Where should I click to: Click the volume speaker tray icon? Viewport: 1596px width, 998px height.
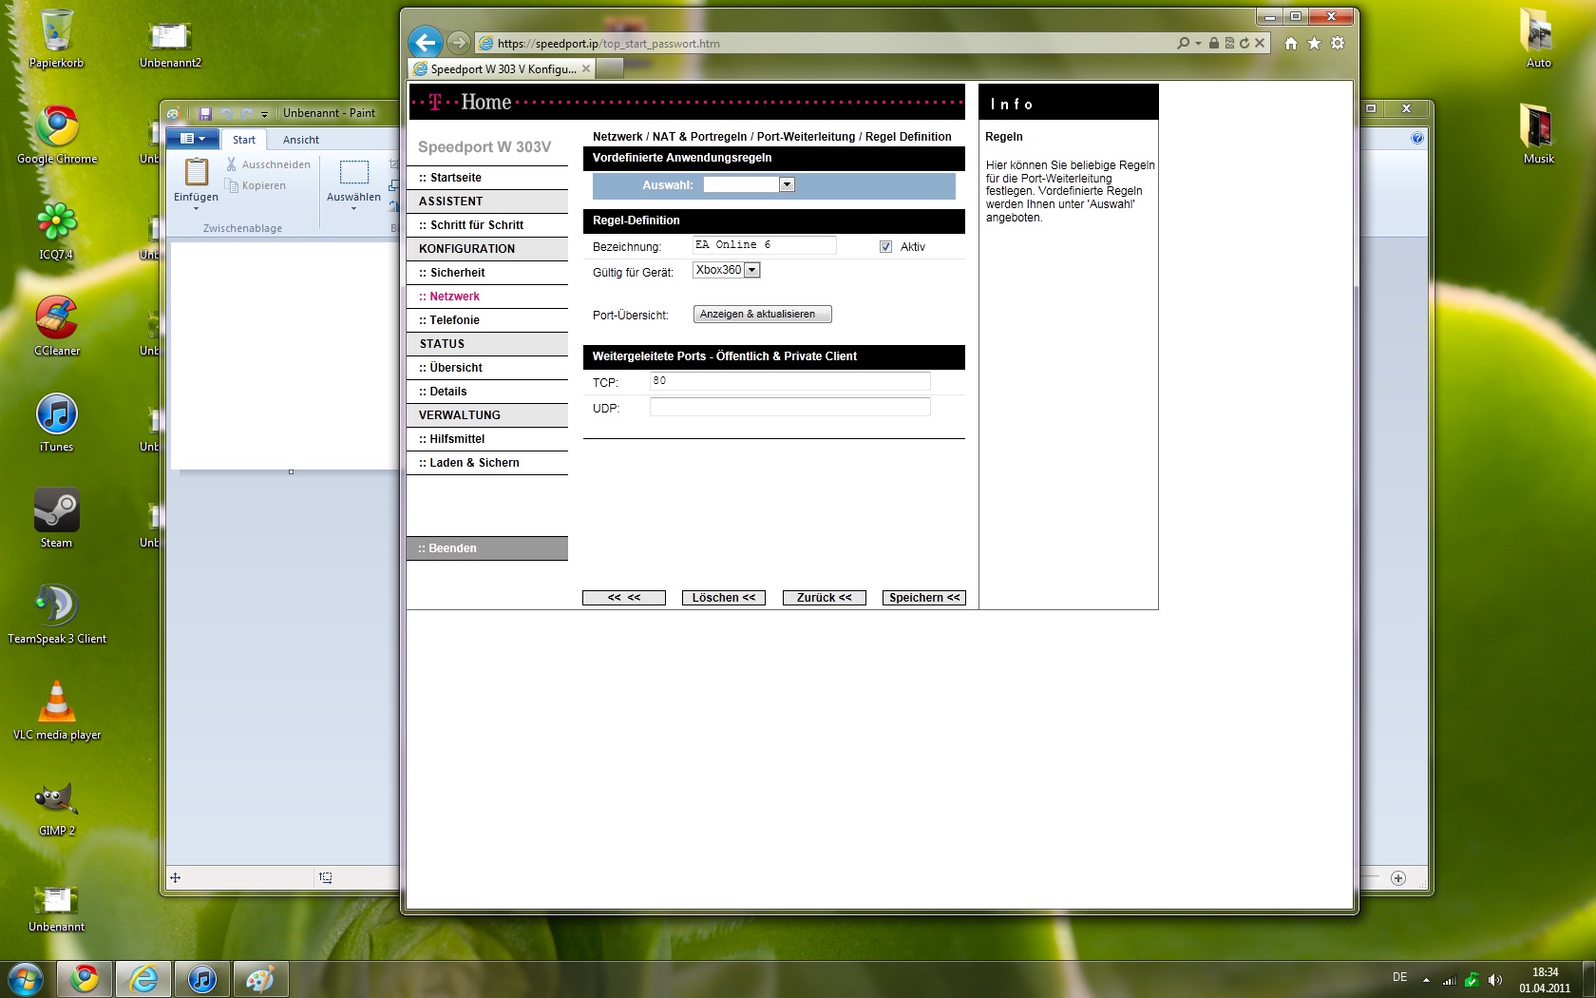[1495, 979]
